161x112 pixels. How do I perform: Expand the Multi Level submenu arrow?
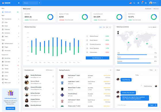tap(19, 83)
